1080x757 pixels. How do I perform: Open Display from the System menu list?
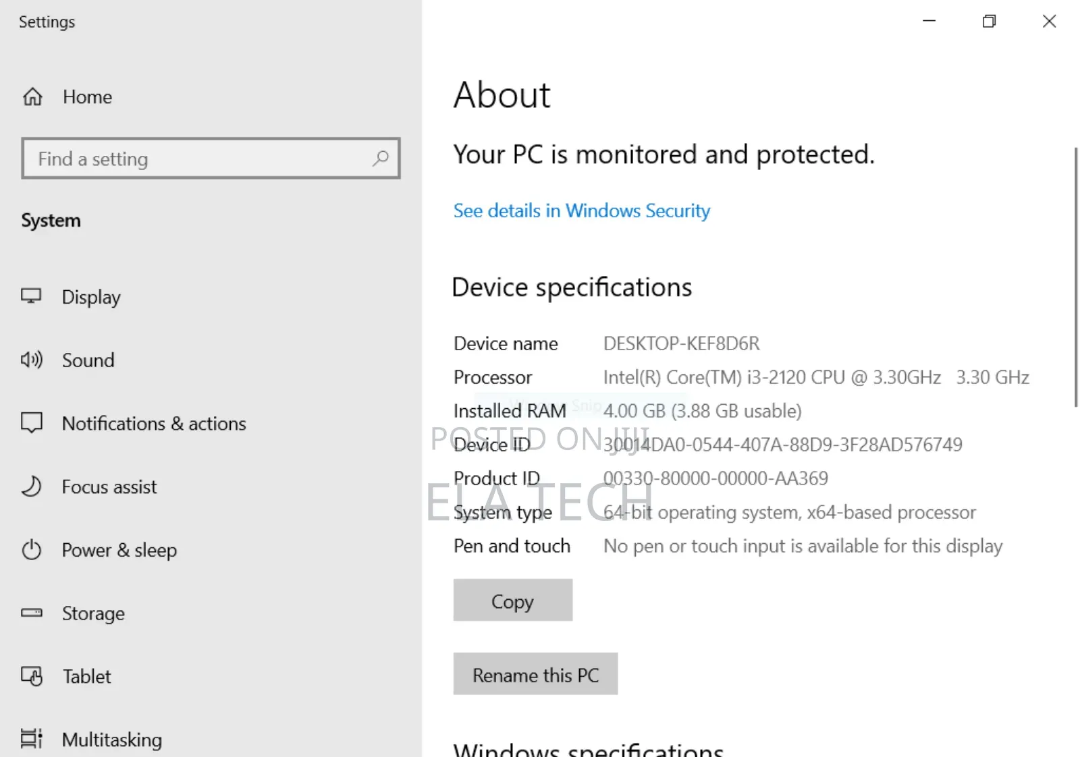(x=91, y=296)
